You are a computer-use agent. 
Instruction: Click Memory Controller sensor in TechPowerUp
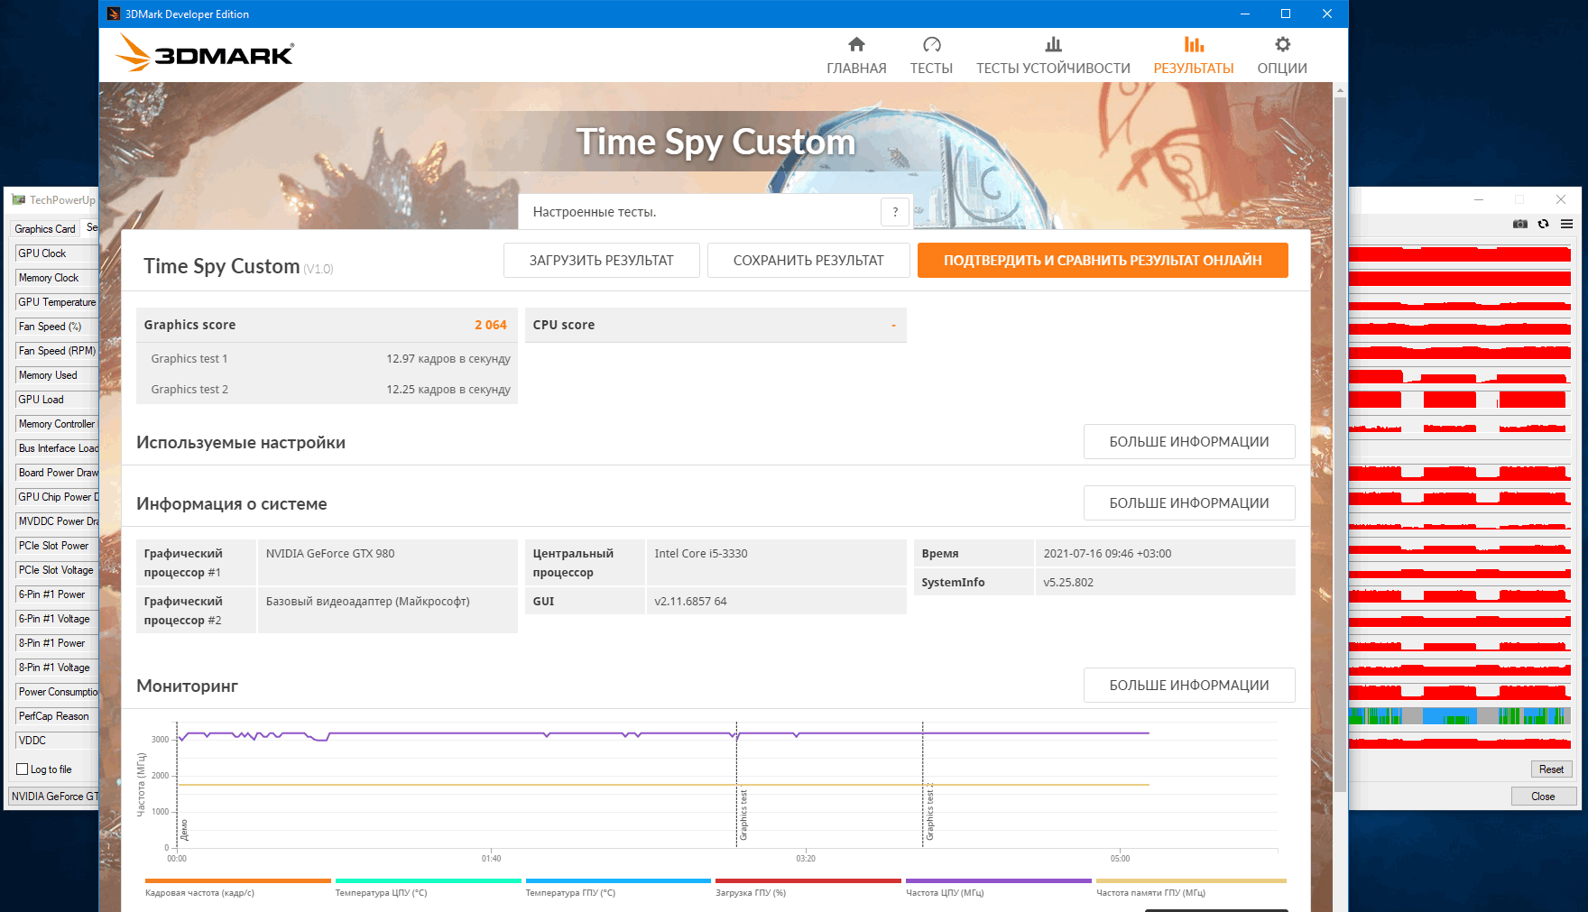pyautogui.click(x=57, y=424)
